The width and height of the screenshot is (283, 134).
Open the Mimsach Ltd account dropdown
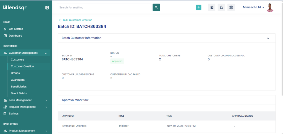tap(253, 7)
